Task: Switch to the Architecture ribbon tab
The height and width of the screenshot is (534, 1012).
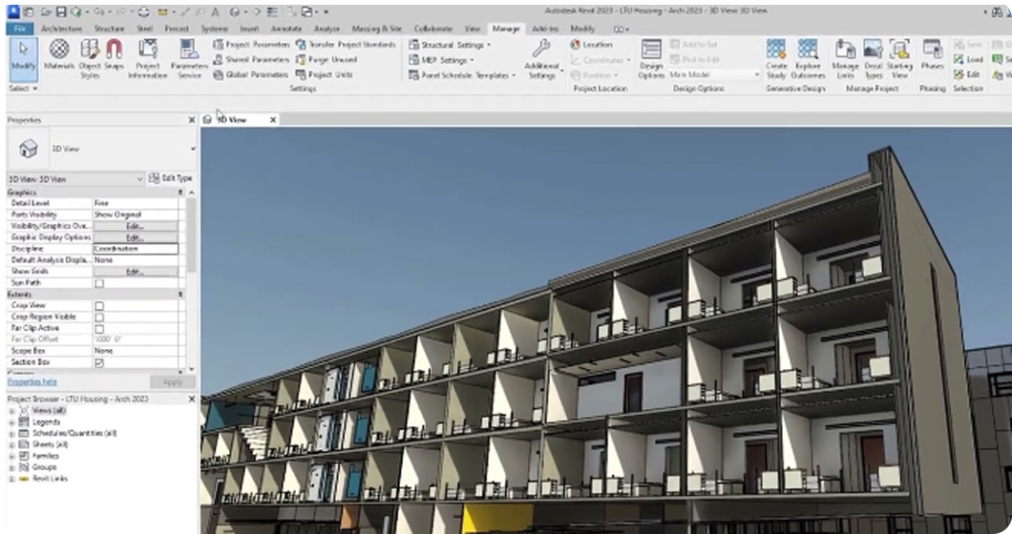Action: coord(62,29)
